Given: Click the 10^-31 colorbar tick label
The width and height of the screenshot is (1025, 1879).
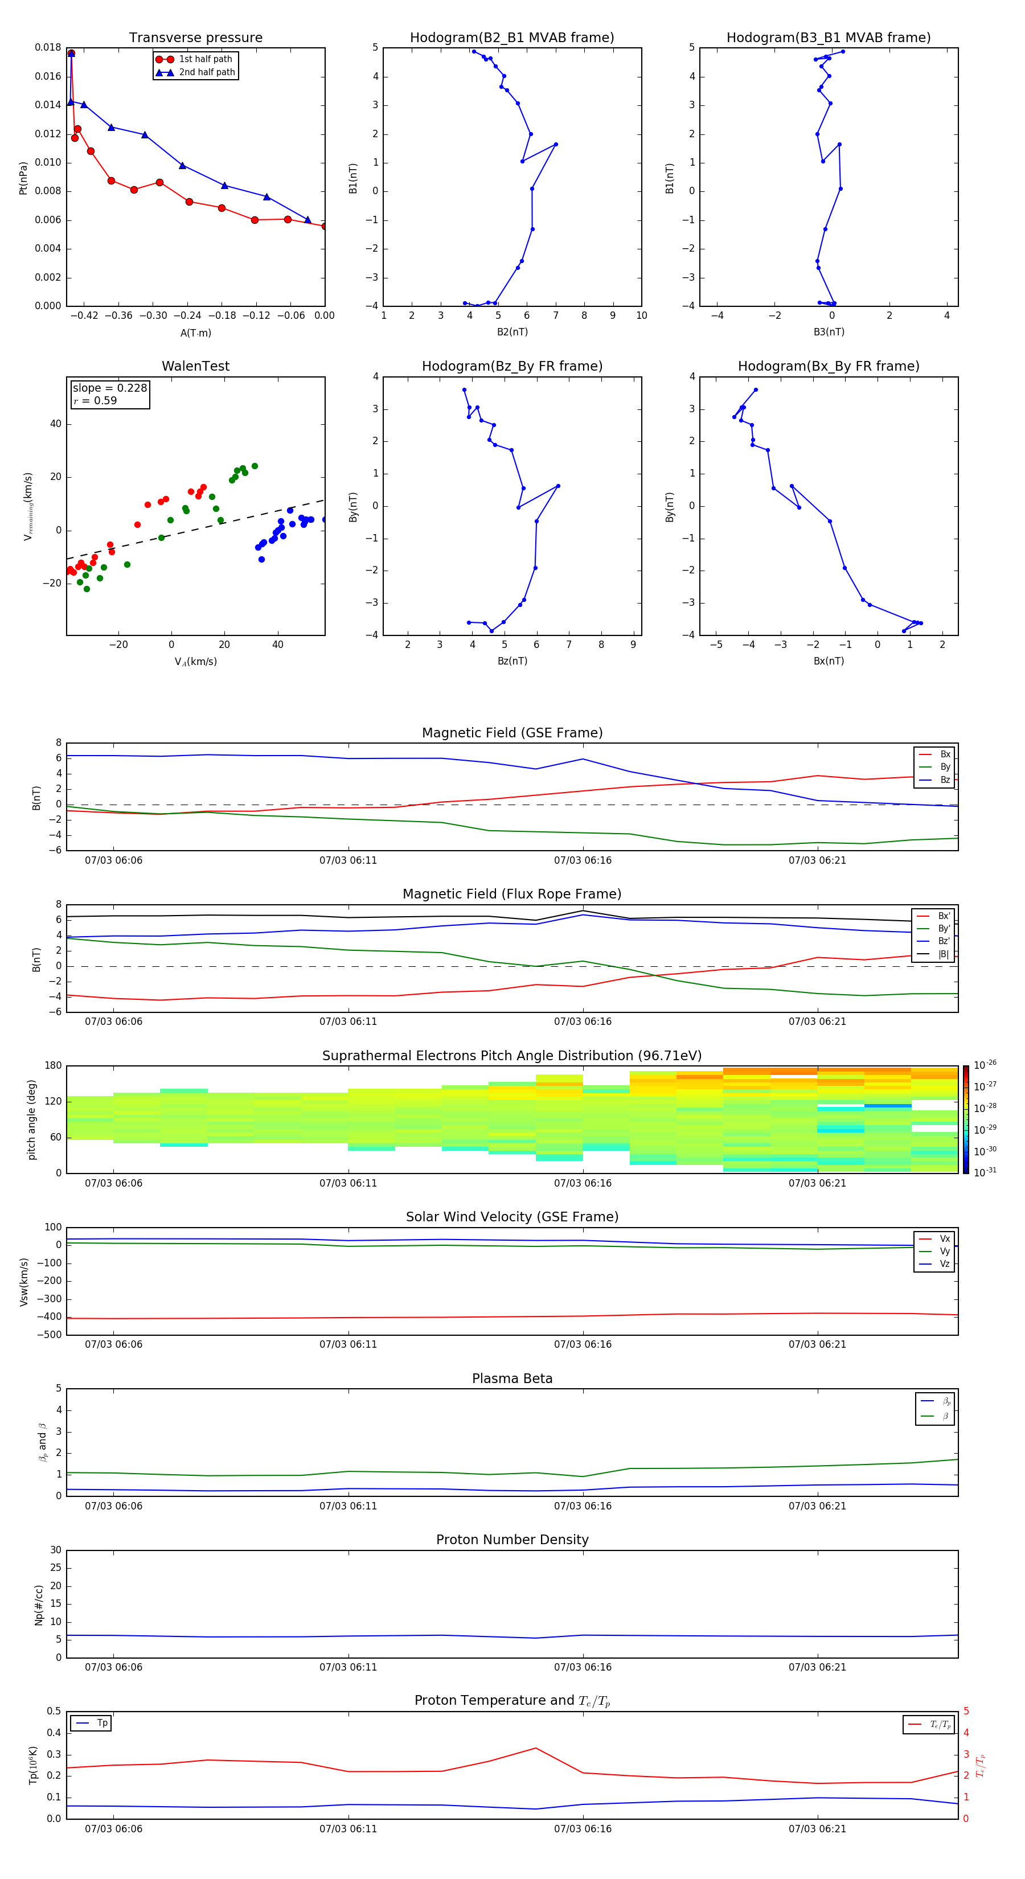Looking at the screenshot, I should pyautogui.click(x=985, y=1172).
